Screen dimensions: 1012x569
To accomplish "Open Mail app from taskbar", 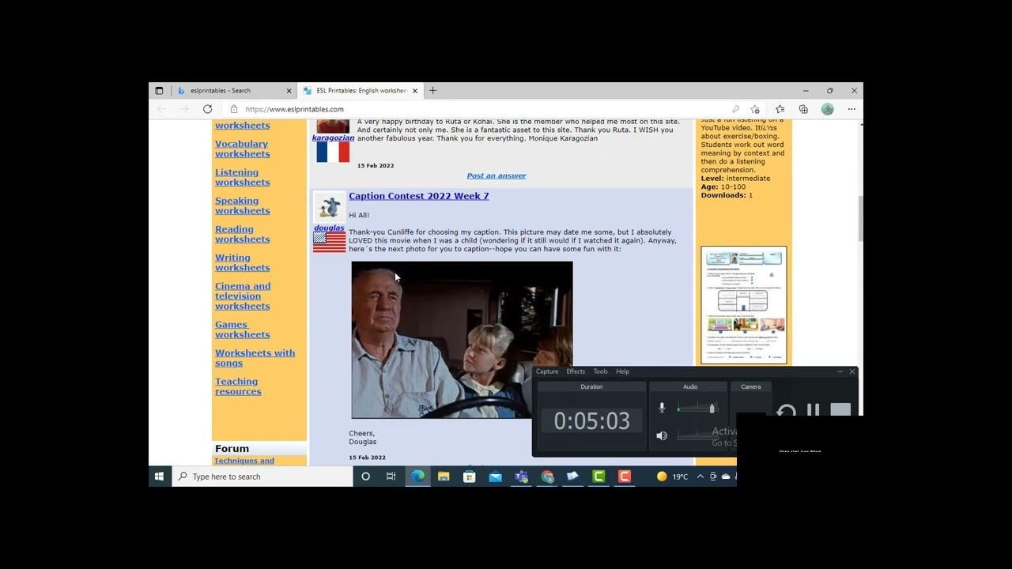I will click(x=496, y=477).
